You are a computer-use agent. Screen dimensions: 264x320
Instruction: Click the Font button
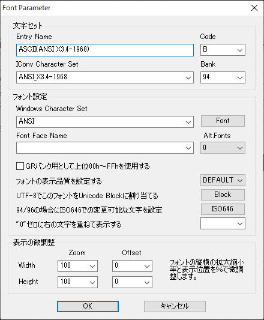tap(223, 121)
